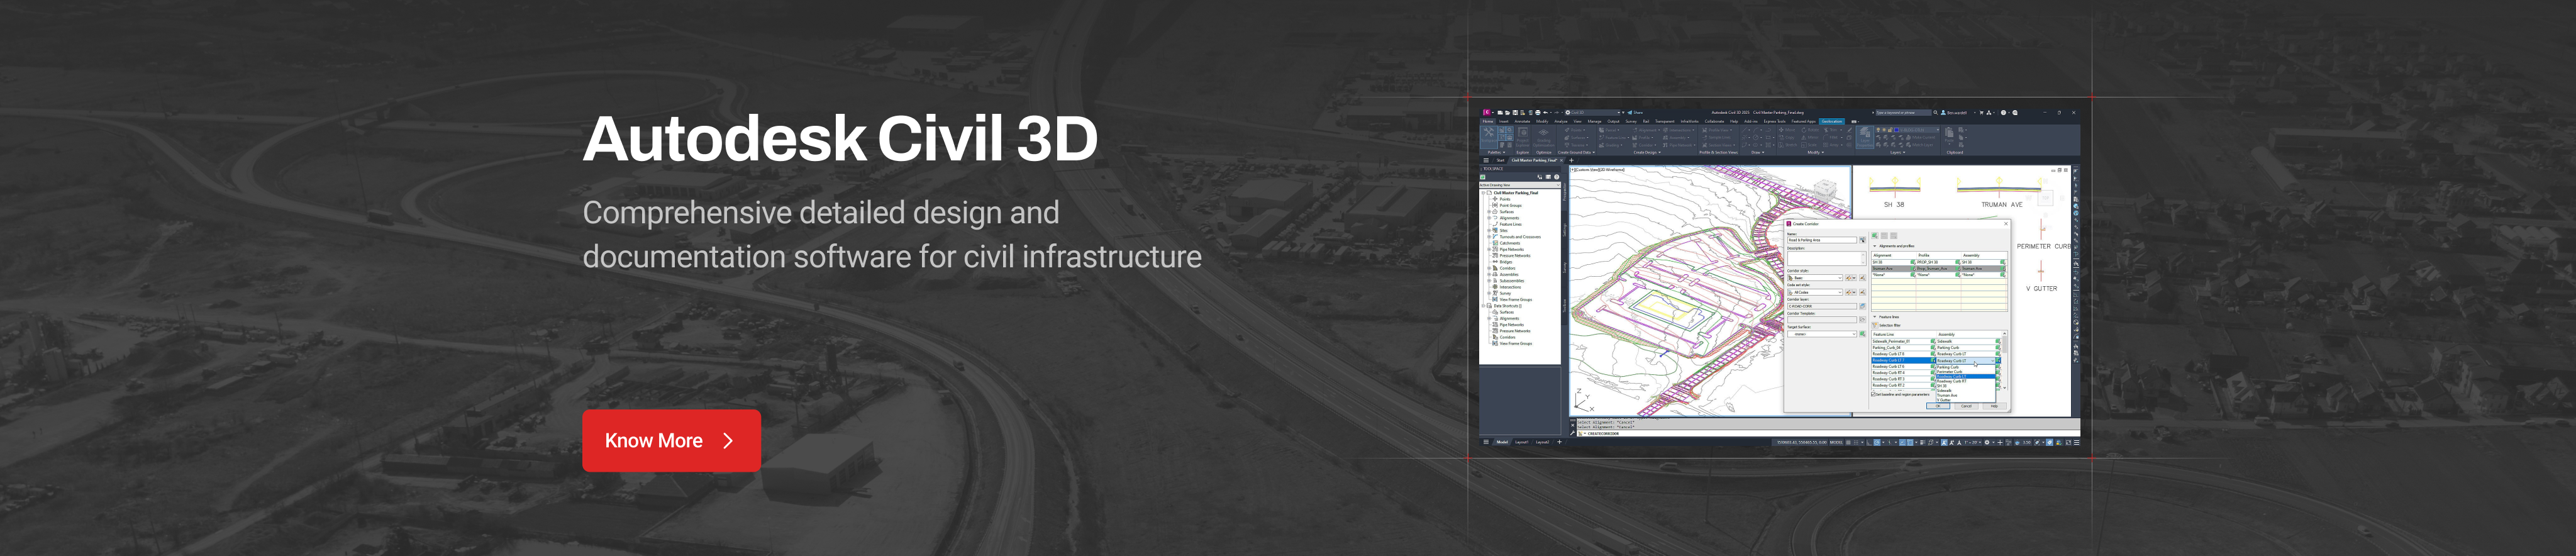Click Cancel in Create Corridor dialog

coord(1966,406)
